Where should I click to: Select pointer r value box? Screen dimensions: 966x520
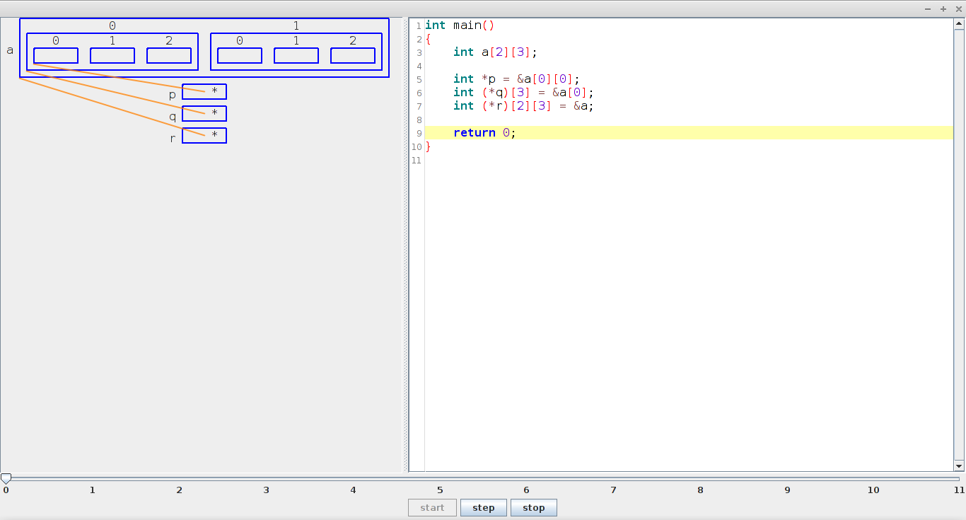coord(204,136)
